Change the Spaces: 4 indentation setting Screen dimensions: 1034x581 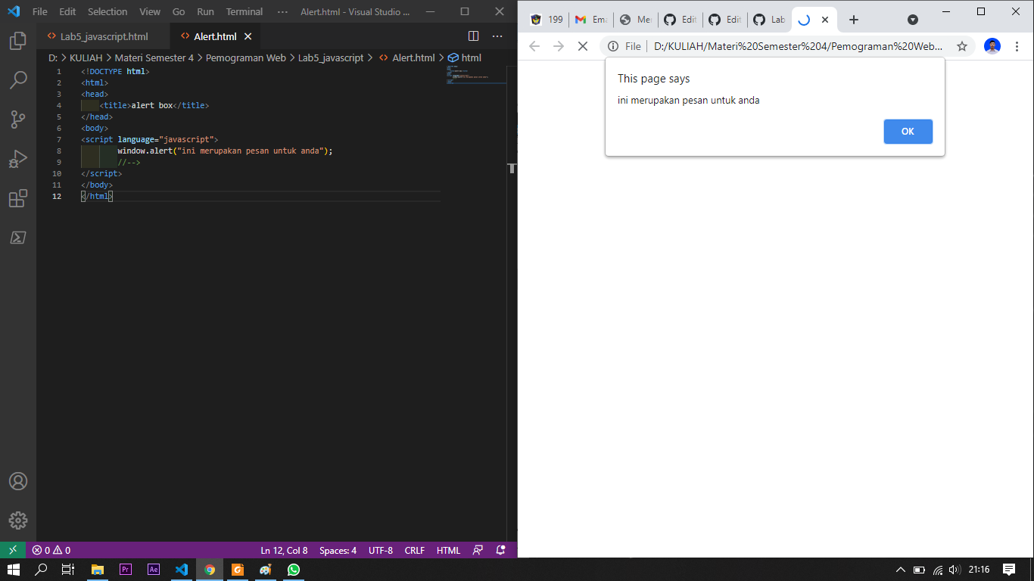click(x=338, y=550)
